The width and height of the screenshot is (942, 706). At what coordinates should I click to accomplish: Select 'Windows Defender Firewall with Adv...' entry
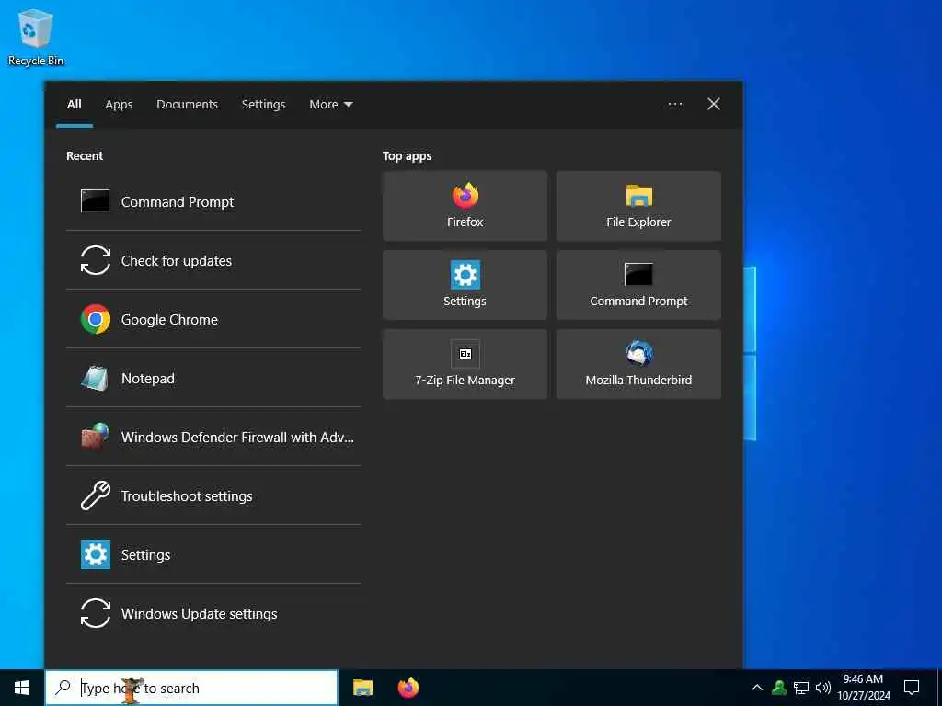[237, 437]
